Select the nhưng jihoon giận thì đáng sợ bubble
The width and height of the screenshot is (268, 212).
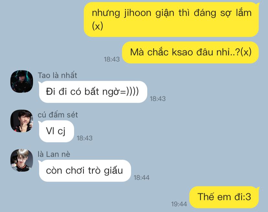(x=172, y=19)
